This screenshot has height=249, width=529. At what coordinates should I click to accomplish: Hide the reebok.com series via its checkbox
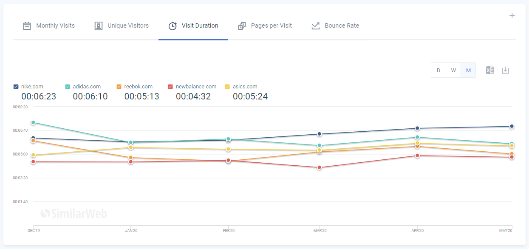point(119,87)
